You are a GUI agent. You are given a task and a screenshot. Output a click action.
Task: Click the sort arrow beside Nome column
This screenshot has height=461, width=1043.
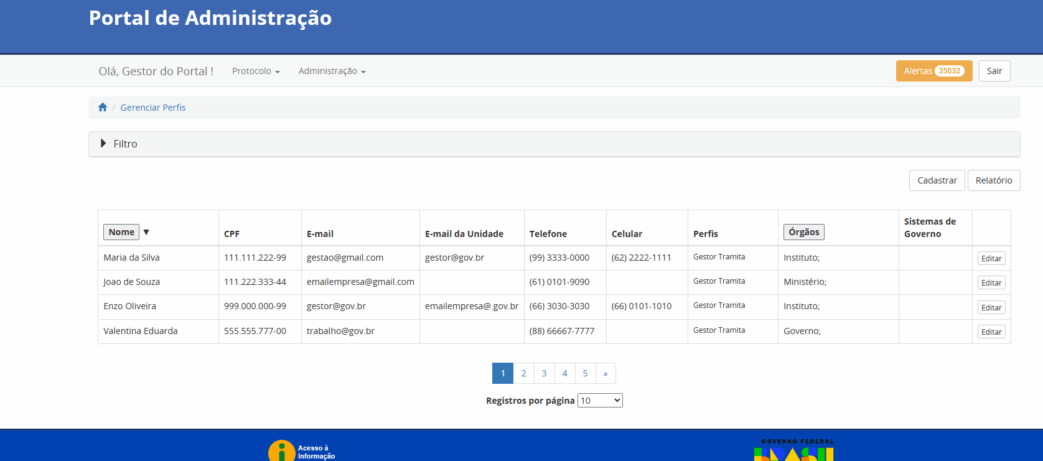pyautogui.click(x=146, y=232)
